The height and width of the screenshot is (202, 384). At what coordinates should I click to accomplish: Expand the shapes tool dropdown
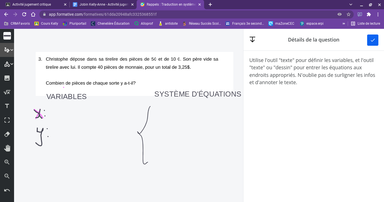pos(12,64)
